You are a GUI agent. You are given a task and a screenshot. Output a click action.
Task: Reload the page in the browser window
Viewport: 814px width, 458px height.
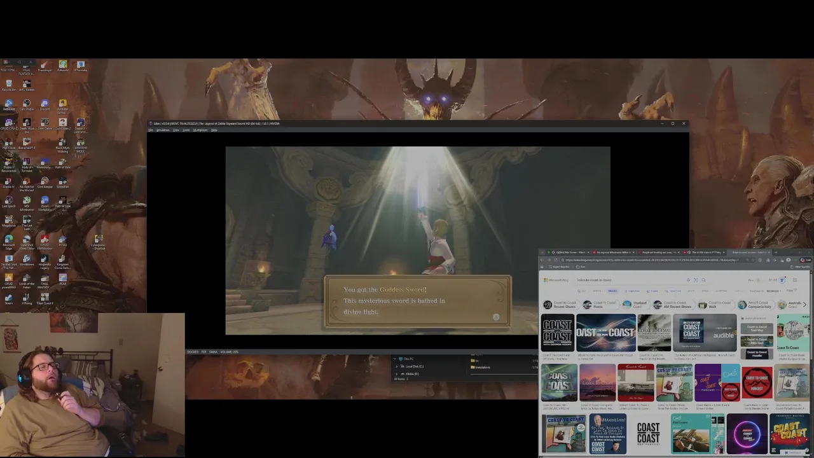point(556,260)
